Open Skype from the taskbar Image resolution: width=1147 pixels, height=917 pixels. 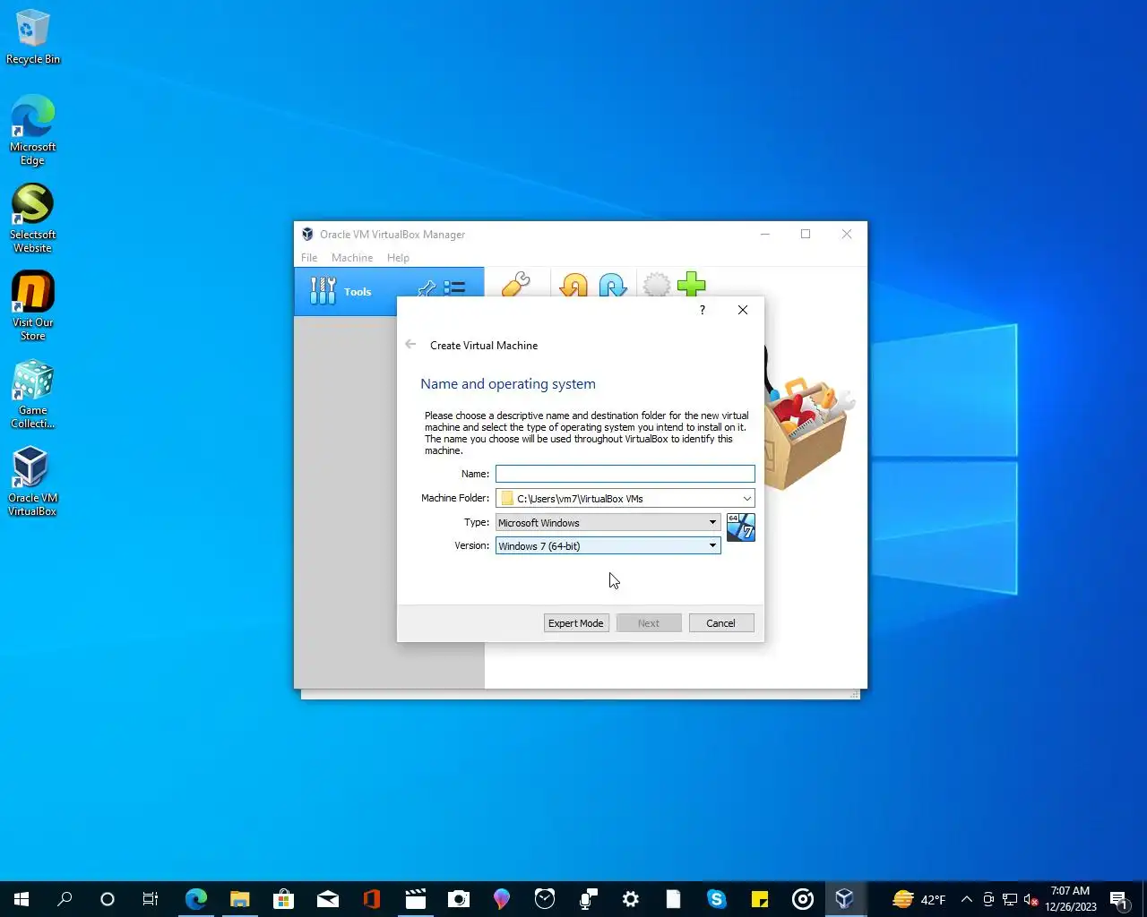pyautogui.click(x=717, y=899)
